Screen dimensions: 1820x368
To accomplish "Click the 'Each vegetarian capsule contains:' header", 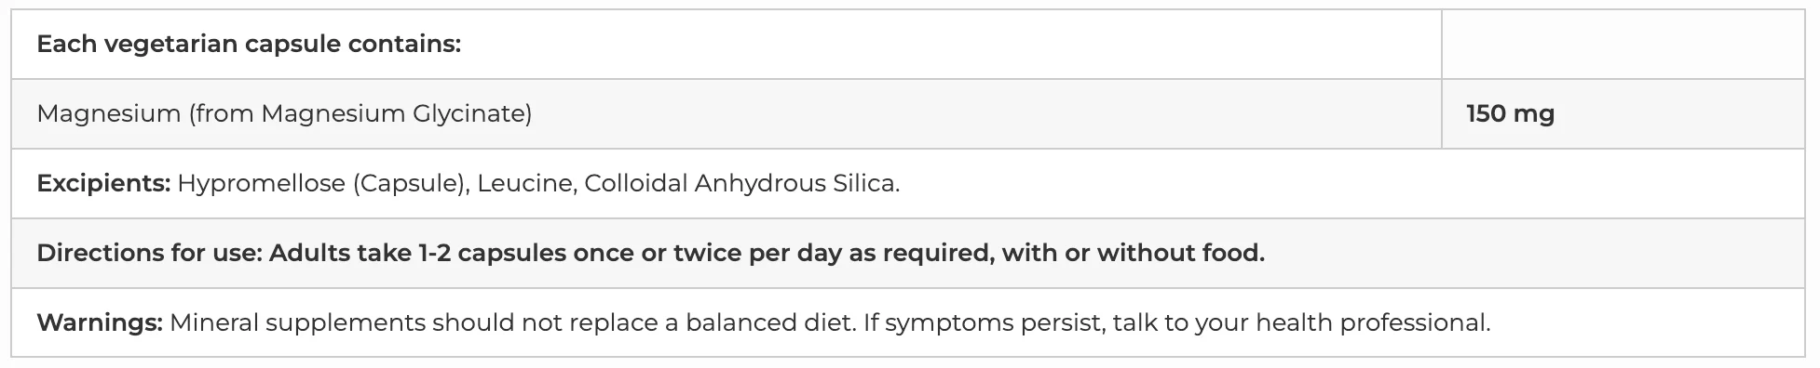I will [x=249, y=44].
